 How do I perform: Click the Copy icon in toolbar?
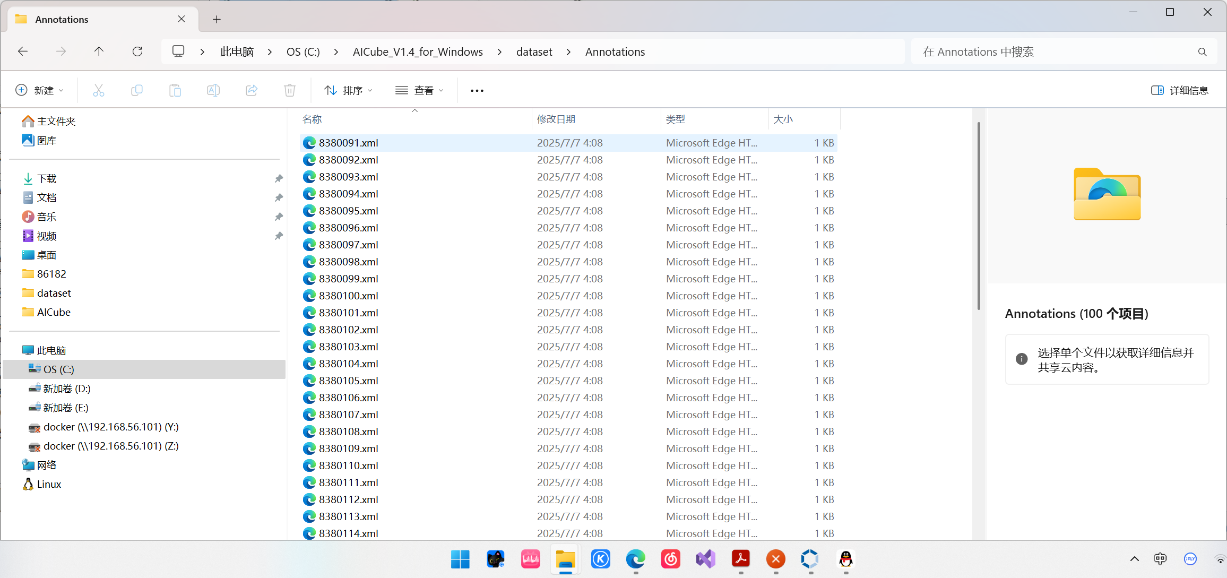[137, 90]
